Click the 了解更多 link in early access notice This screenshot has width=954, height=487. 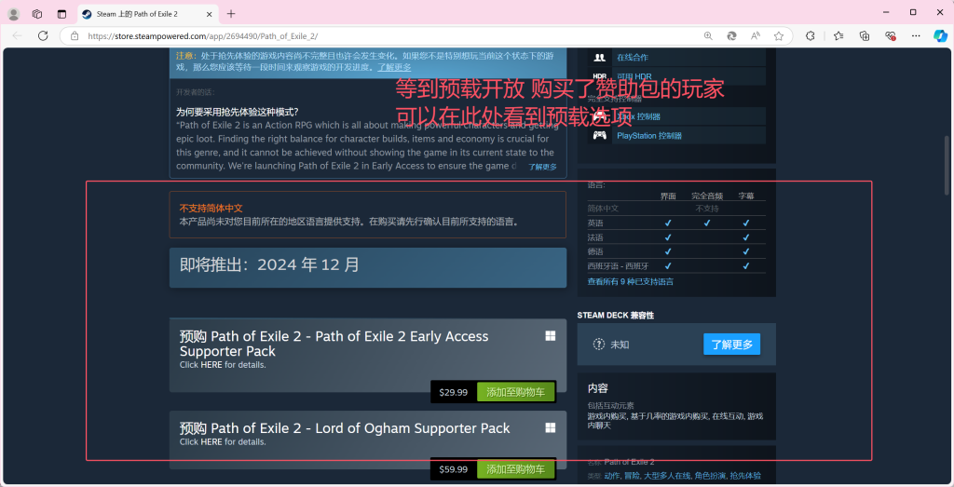coord(394,67)
